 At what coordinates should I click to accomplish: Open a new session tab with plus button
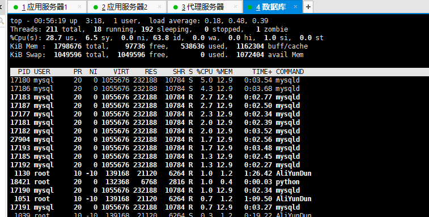click(x=308, y=7)
